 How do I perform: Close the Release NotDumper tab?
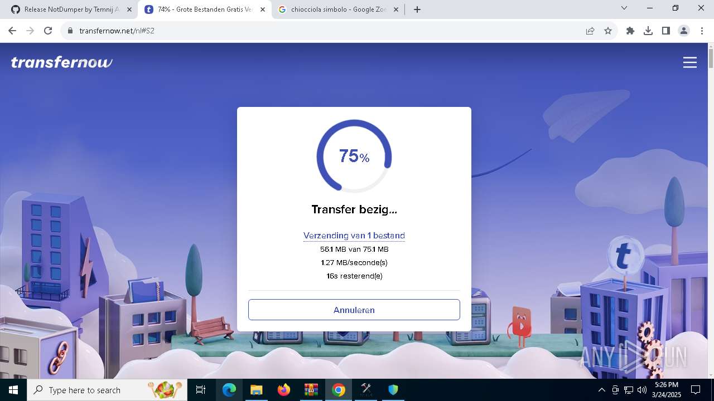(x=129, y=9)
